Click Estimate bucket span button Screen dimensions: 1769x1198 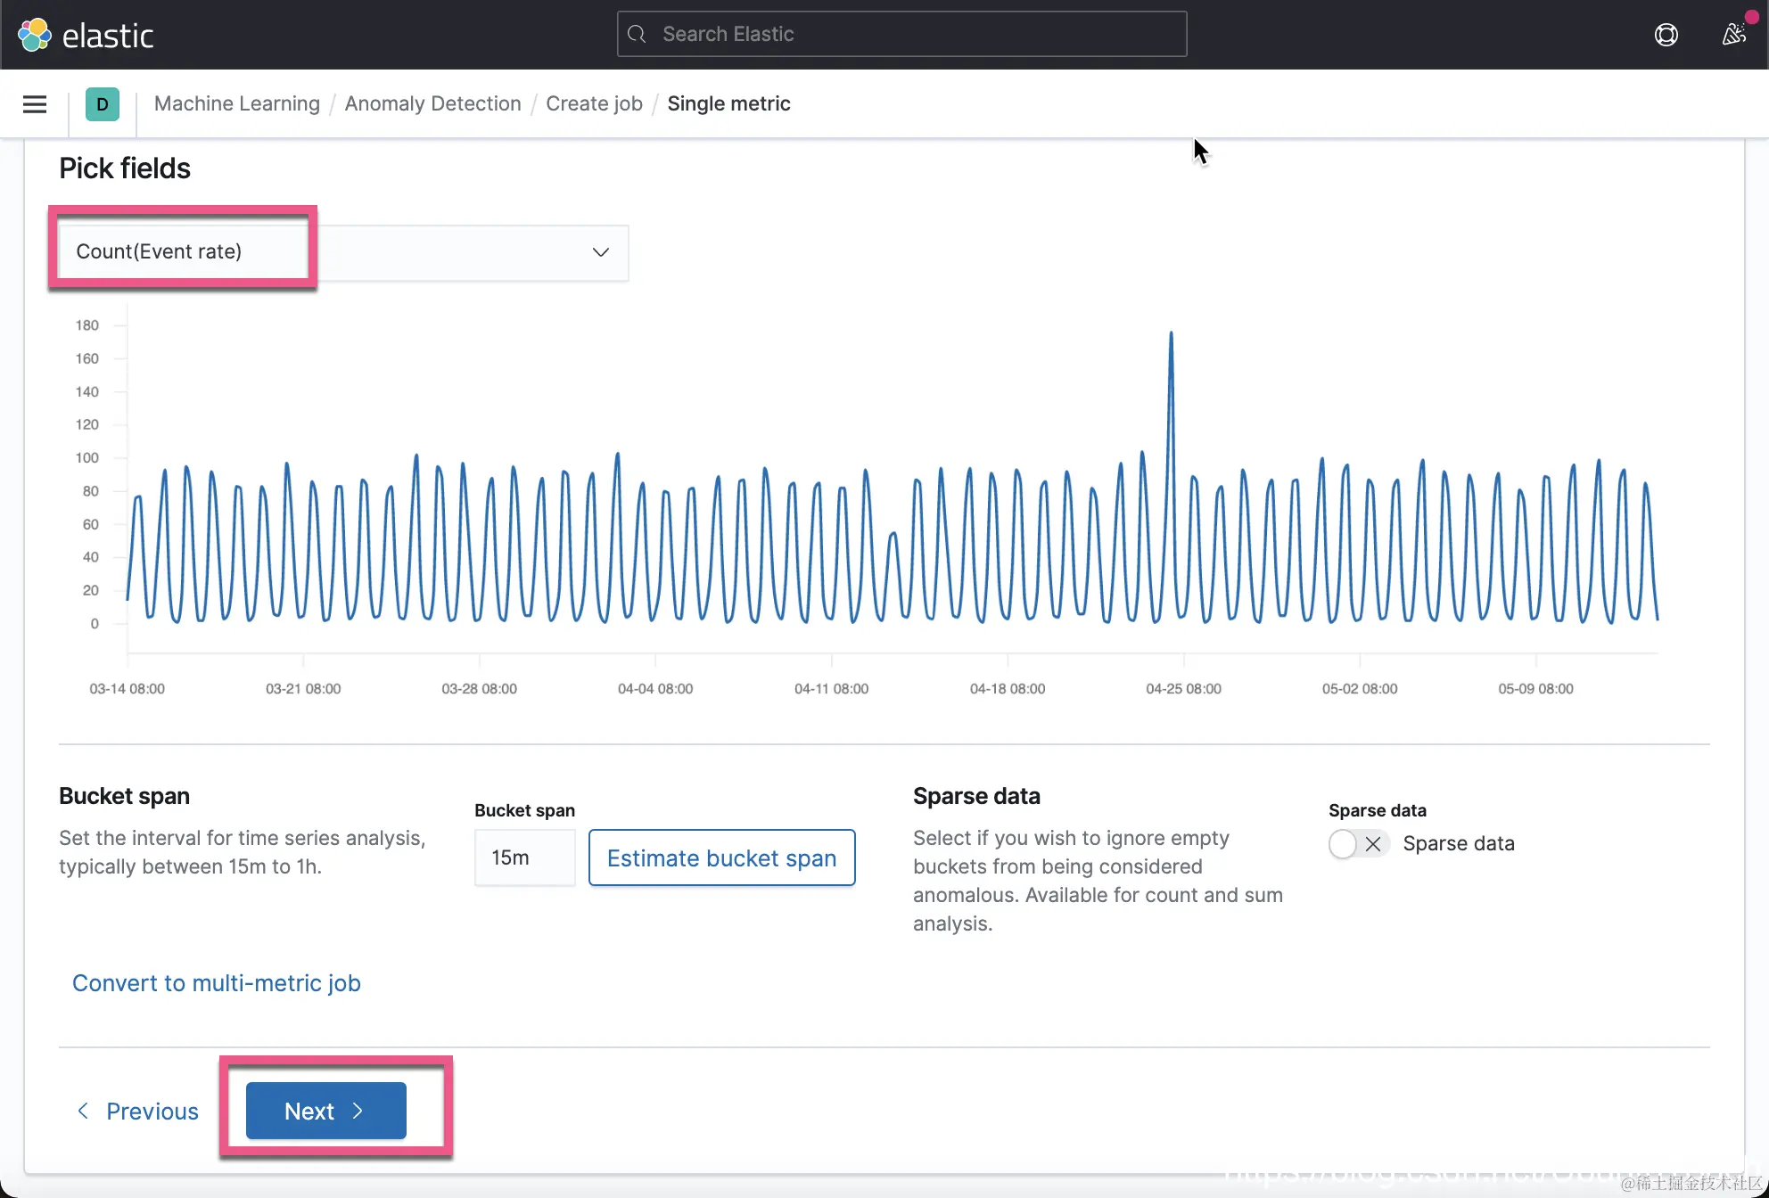(x=721, y=857)
